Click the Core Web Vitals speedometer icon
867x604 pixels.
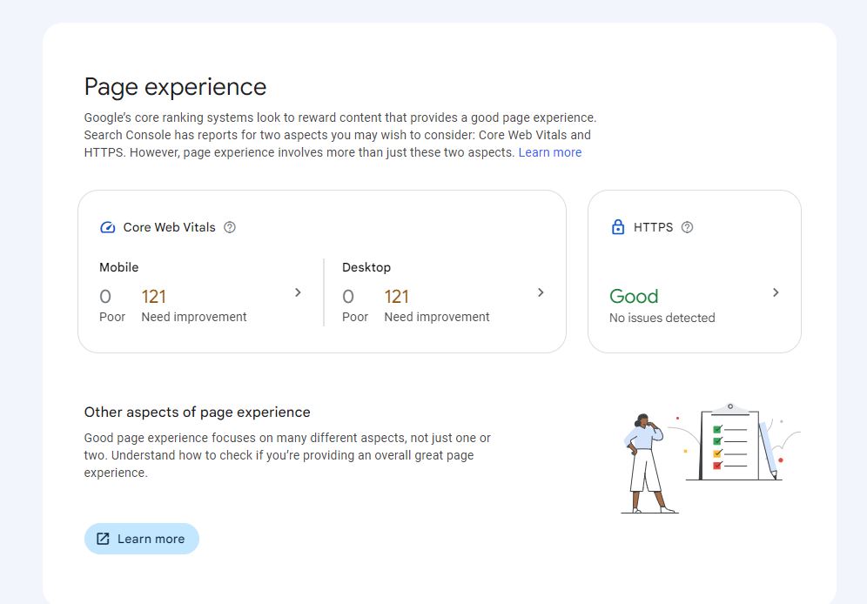pos(107,227)
